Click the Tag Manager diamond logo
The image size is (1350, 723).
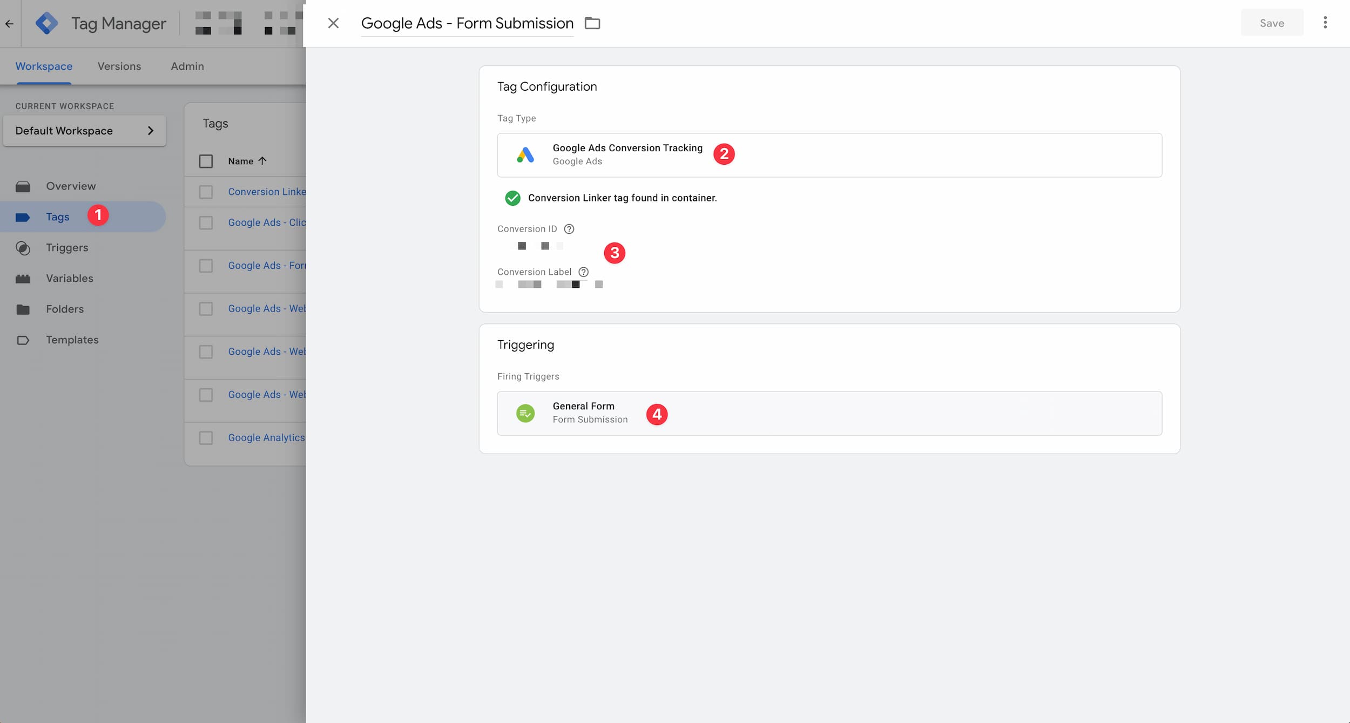47,23
